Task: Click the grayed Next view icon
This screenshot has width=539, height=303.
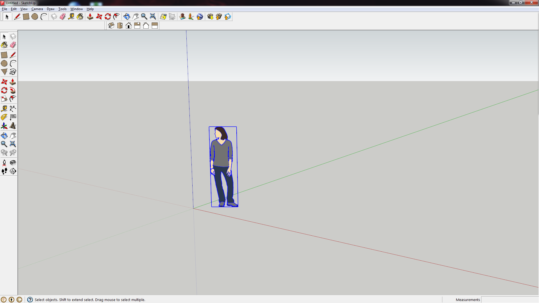Action: 13,153
